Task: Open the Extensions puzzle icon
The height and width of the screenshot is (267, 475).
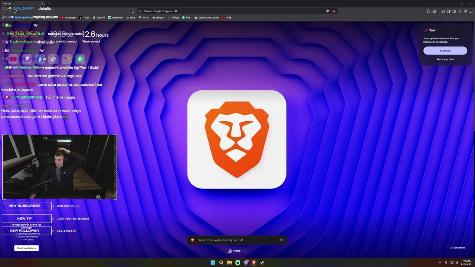Action: point(429,11)
